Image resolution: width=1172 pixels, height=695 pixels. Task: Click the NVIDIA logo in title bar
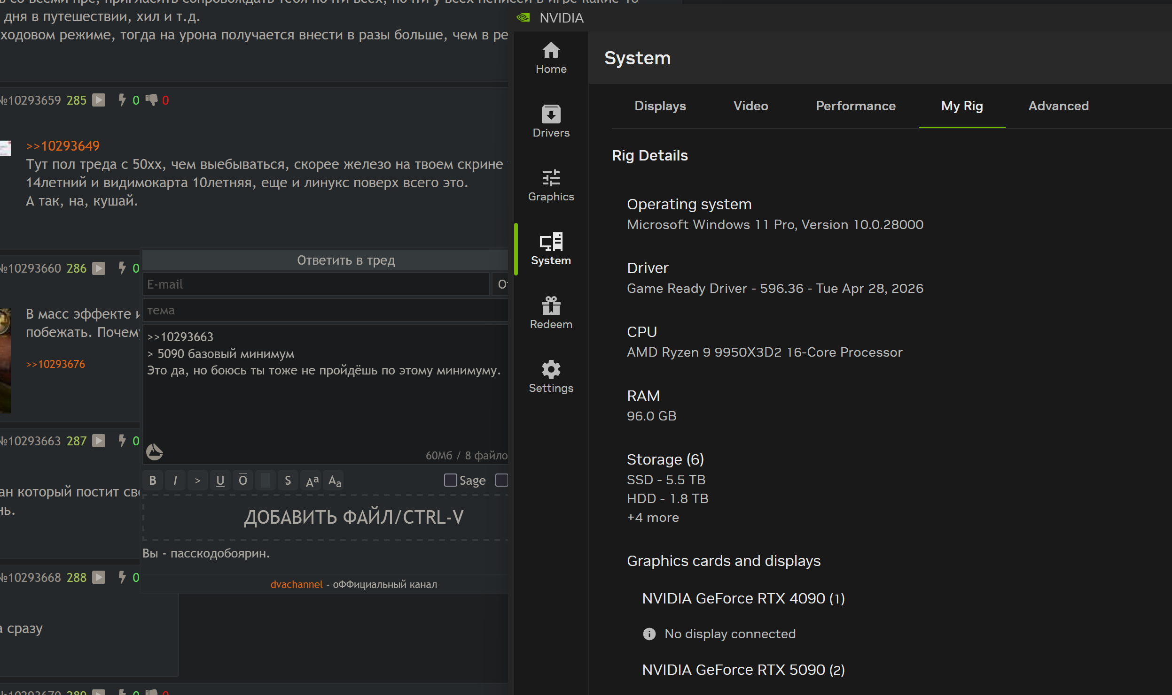pos(523,18)
